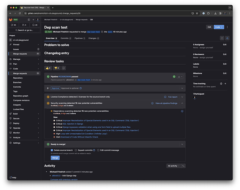This screenshot has height=190, width=240.
Task: Open the user avatar menu in sidebar
Action: click(38, 20)
